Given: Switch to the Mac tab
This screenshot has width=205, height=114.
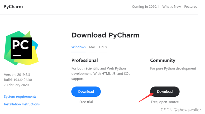Looking at the screenshot, I should click(92, 47).
